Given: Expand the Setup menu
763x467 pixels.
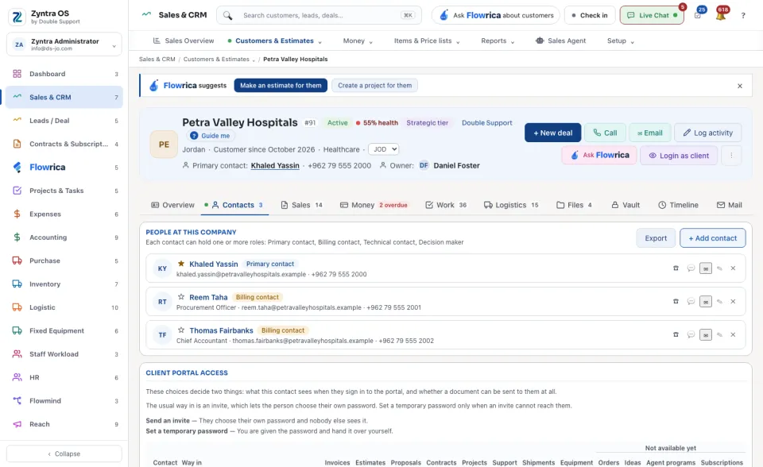Looking at the screenshot, I should tap(621, 41).
